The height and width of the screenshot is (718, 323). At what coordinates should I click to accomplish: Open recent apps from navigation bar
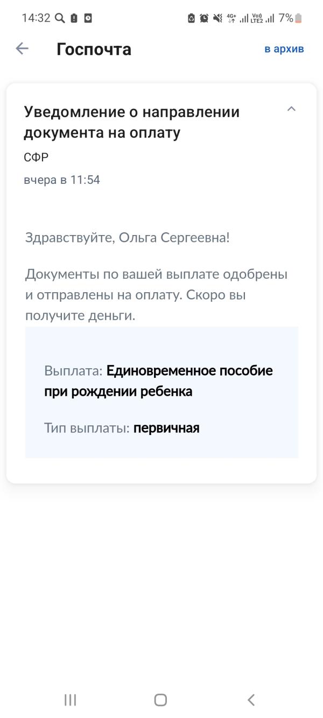tap(69, 700)
